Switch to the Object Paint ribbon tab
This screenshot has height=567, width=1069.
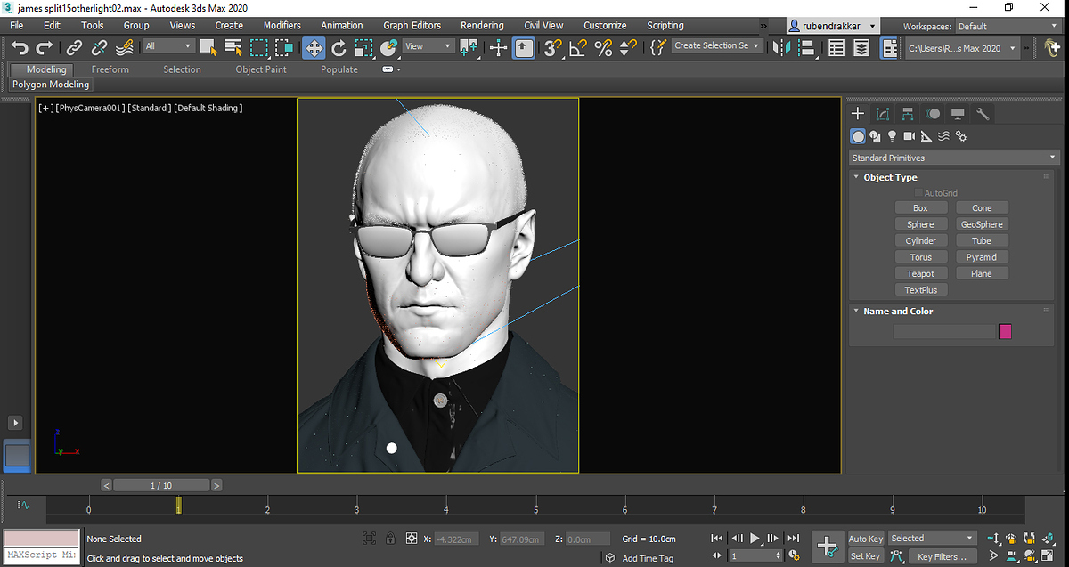[x=261, y=69]
